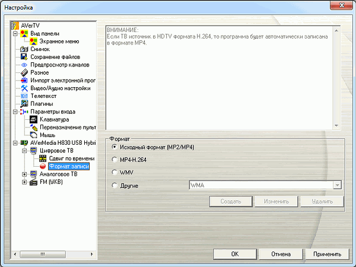The image size is (356, 267).
Task: Click the tree scrollbar right arrow
Action: click(x=92, y=255)
